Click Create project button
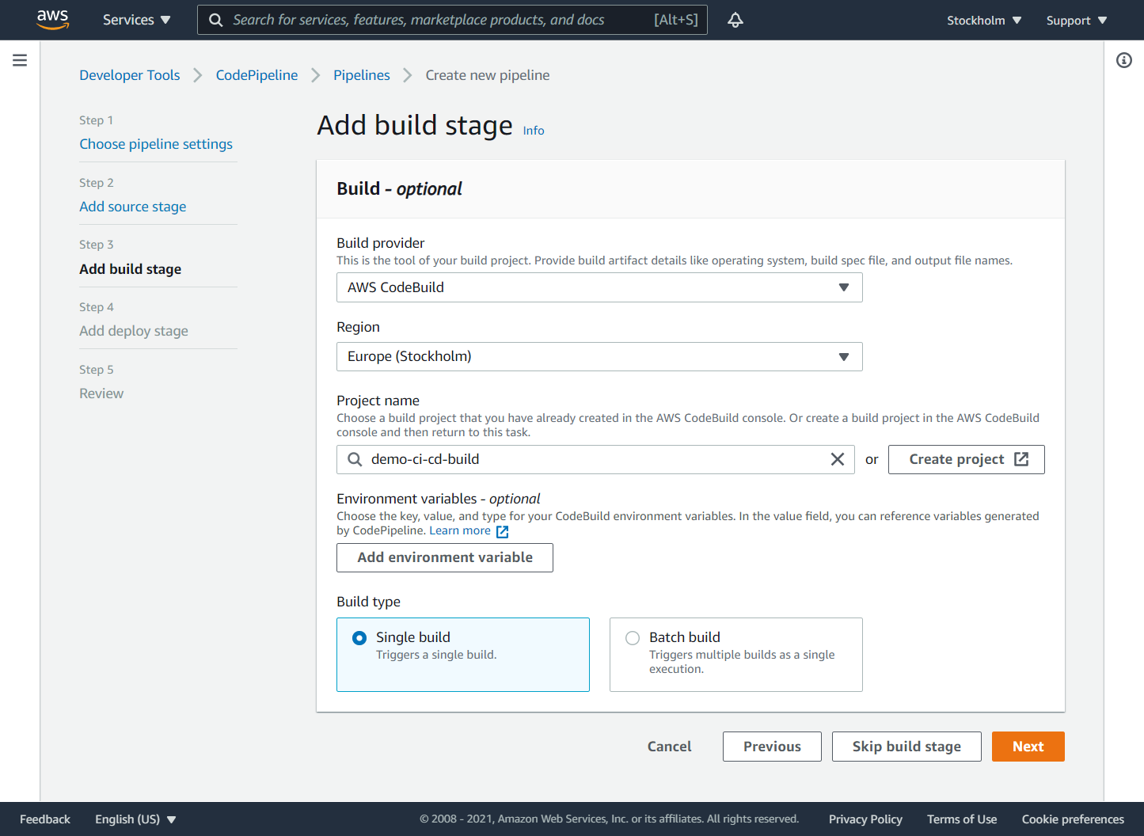 pyautogui.click(x=967, y=459)
